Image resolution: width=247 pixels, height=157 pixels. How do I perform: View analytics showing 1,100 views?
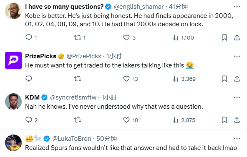point(183,37)
